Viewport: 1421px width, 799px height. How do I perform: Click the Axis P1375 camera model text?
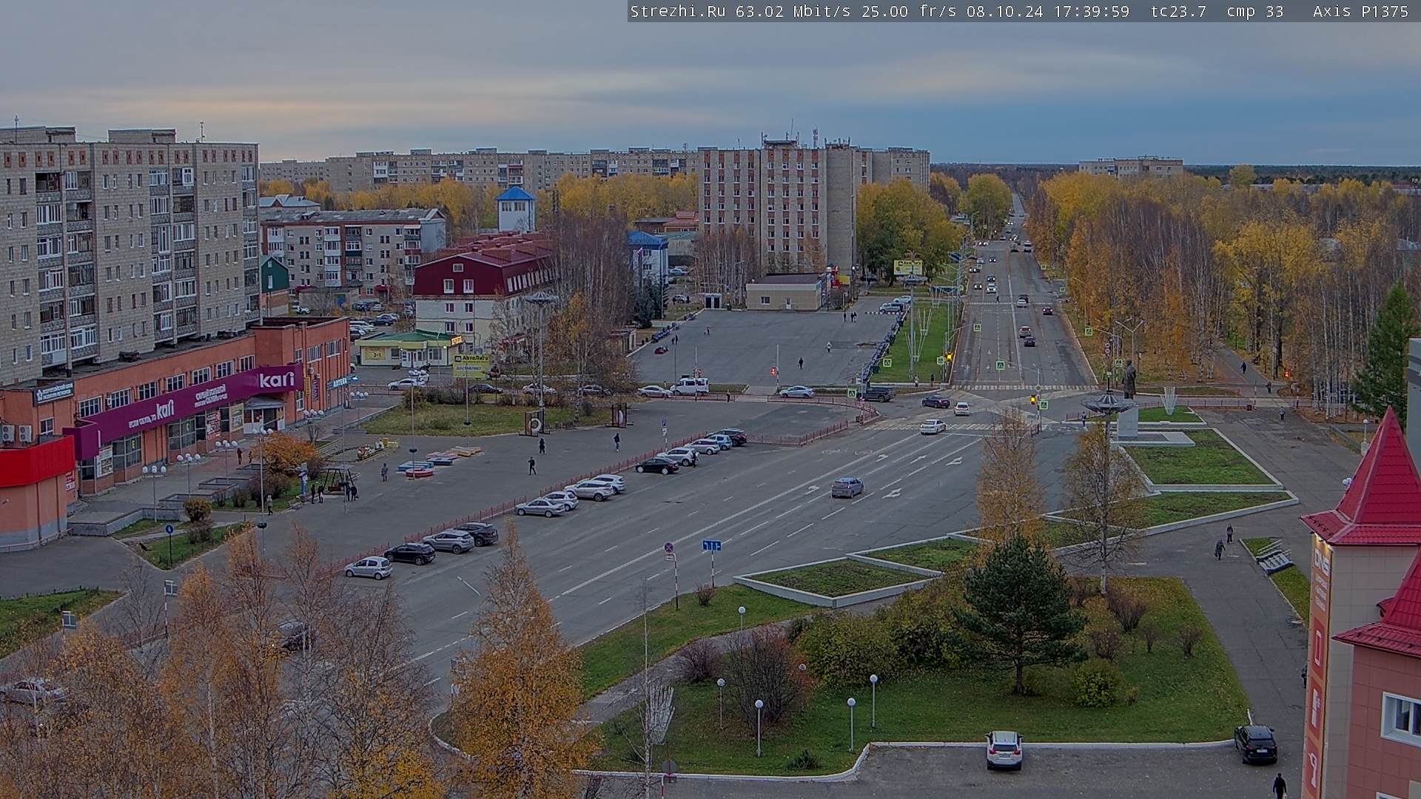[x=1361, y=12]
